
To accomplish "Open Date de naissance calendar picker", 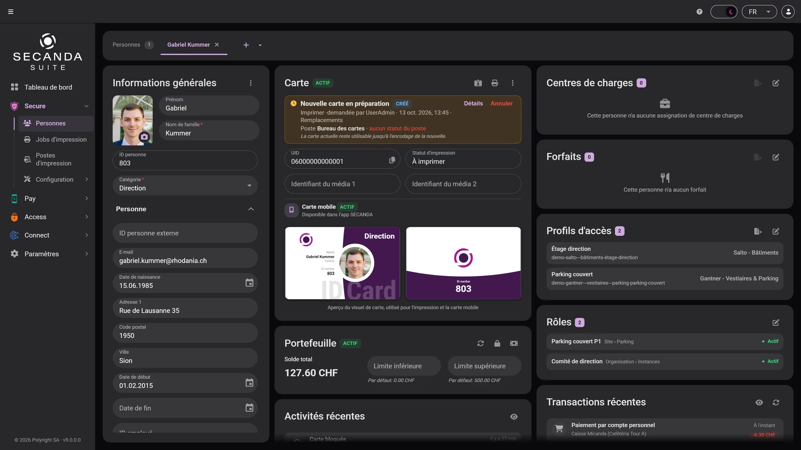I will click(x=249, y=283).
